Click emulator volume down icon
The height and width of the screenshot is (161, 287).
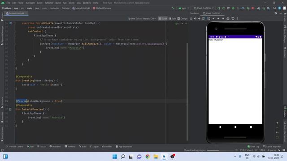tap(199, 19)
